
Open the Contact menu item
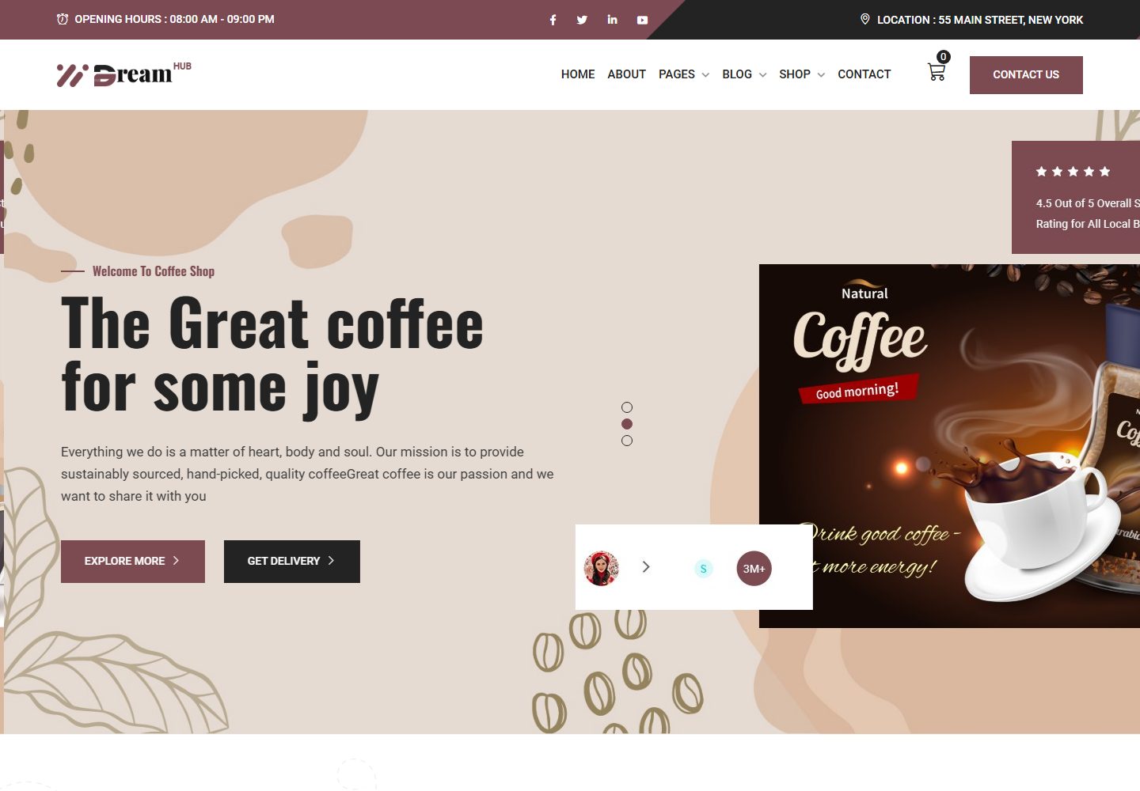click(864, 74)
